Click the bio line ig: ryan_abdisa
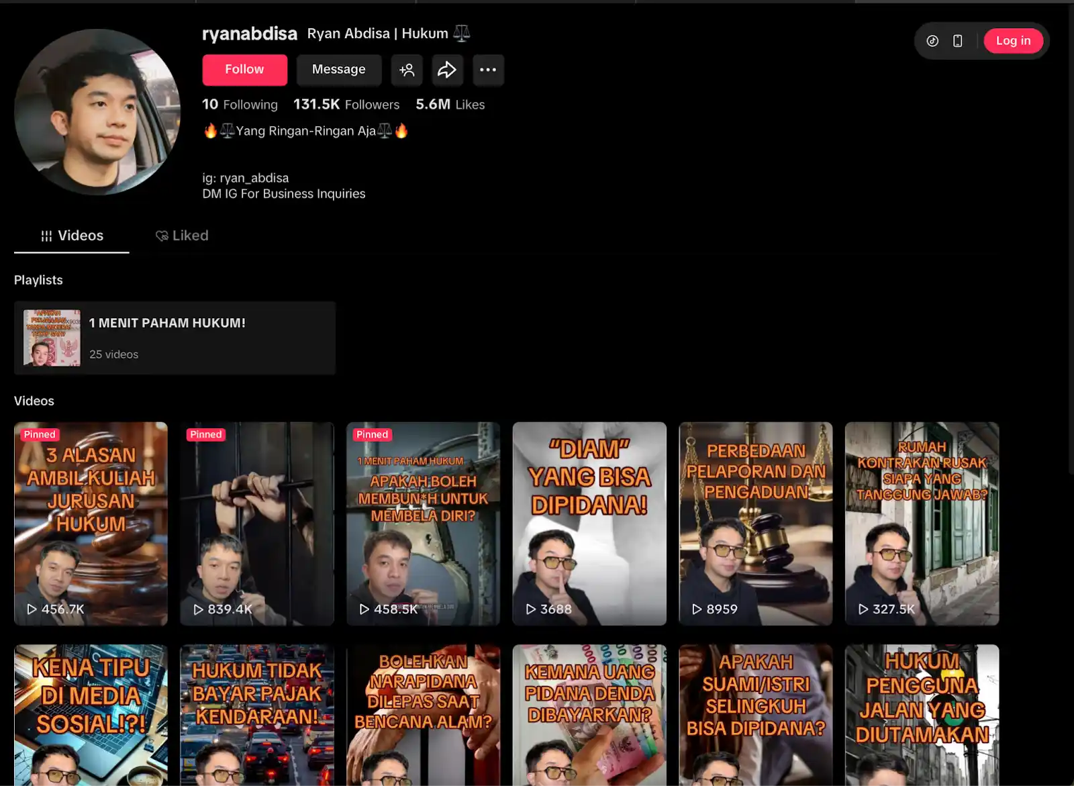Screen dimensions: 1074x786 (246, 178)
